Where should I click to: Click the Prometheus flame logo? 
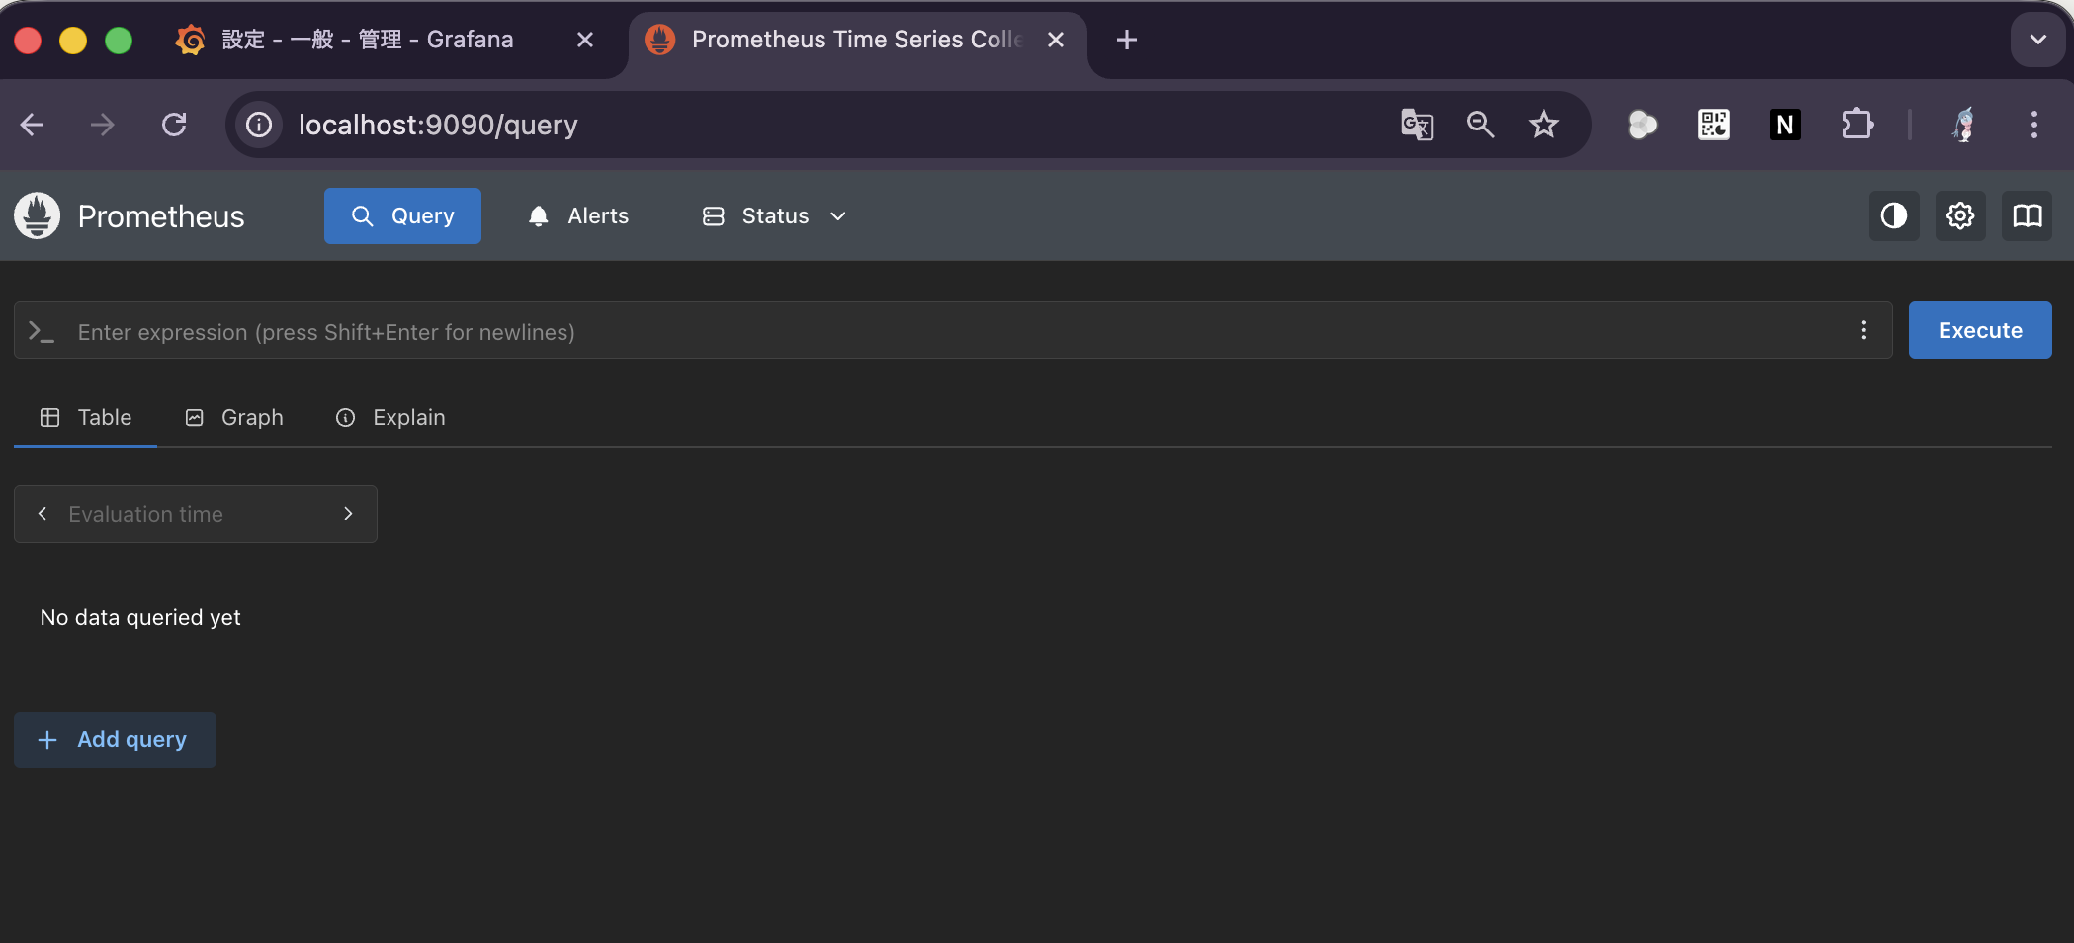38,215
